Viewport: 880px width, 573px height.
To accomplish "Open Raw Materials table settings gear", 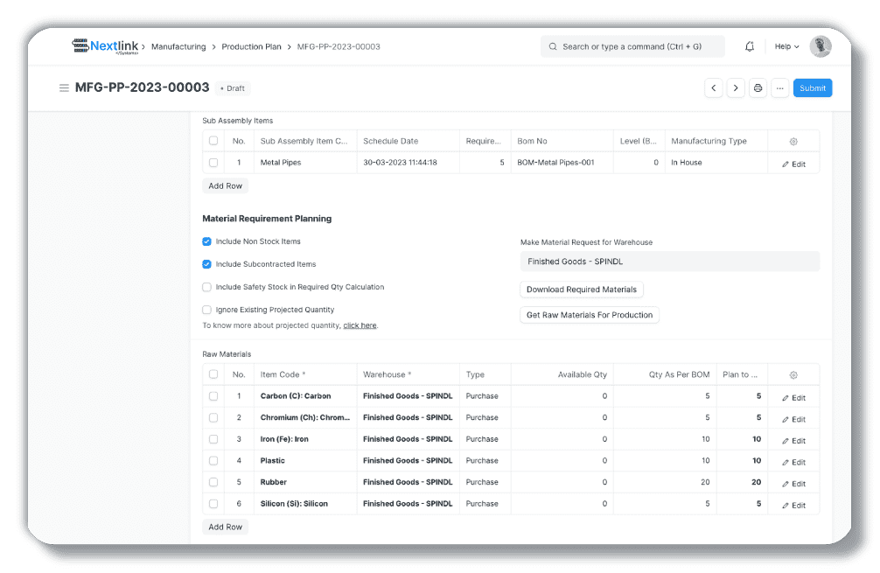I will 793,375.
